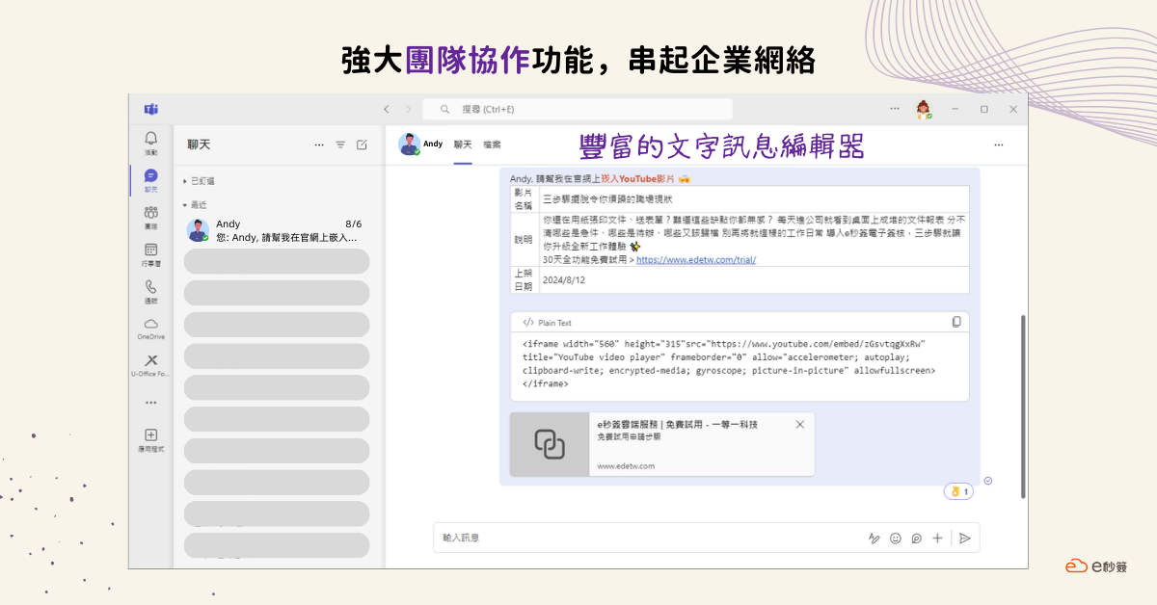This screenshot has width=1157, height=605.
Task: Click the e秒簽雲端服務 preview title
Action: coord(677,425)
